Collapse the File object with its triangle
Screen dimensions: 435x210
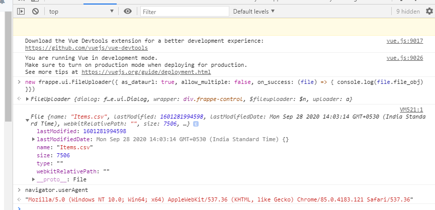coord(27,120)
